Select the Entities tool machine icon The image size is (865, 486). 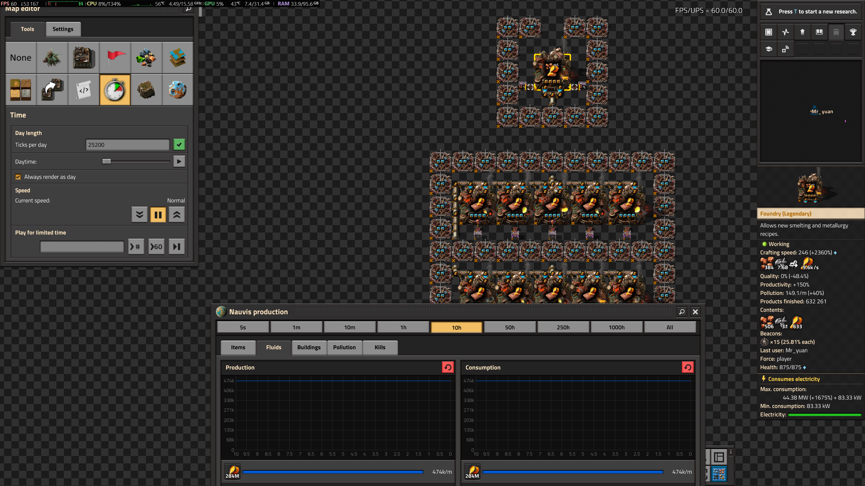coord(83,58)
